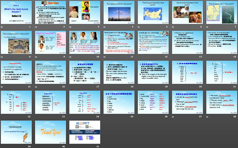Select 'The smallest animal in the world?' slide
This screenshot has width=238, height=148.
[x=188, y=12]
